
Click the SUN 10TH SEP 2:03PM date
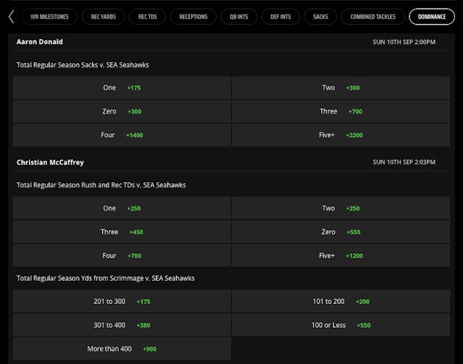tap(404, 162)
